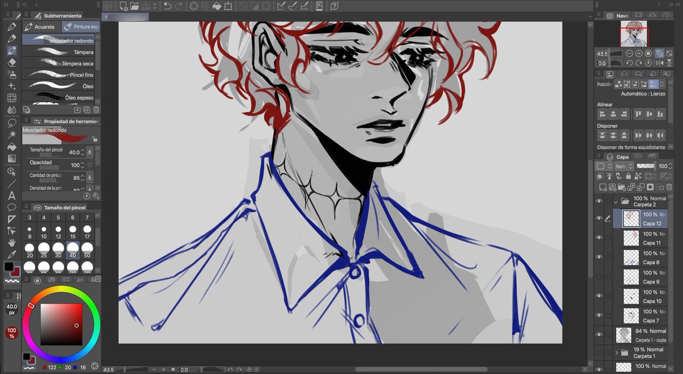683x374 pixels.
Task: Click the Undo arrow in command bar
Action: (x=167, y=6)
